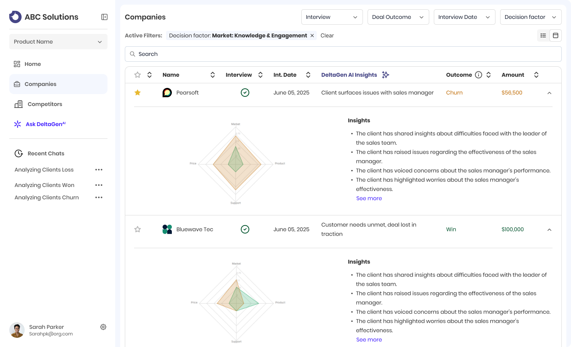Viewport: 571px width, 347px height.
Task: Click the DeltaGen AI Insights sparkle icon
Action: 385,75
